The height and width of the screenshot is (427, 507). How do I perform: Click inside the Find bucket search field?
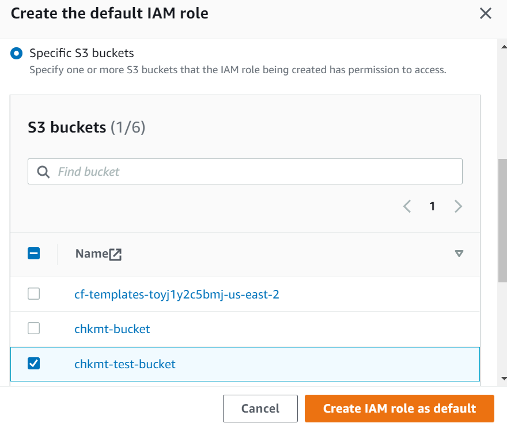click(230, 171)
